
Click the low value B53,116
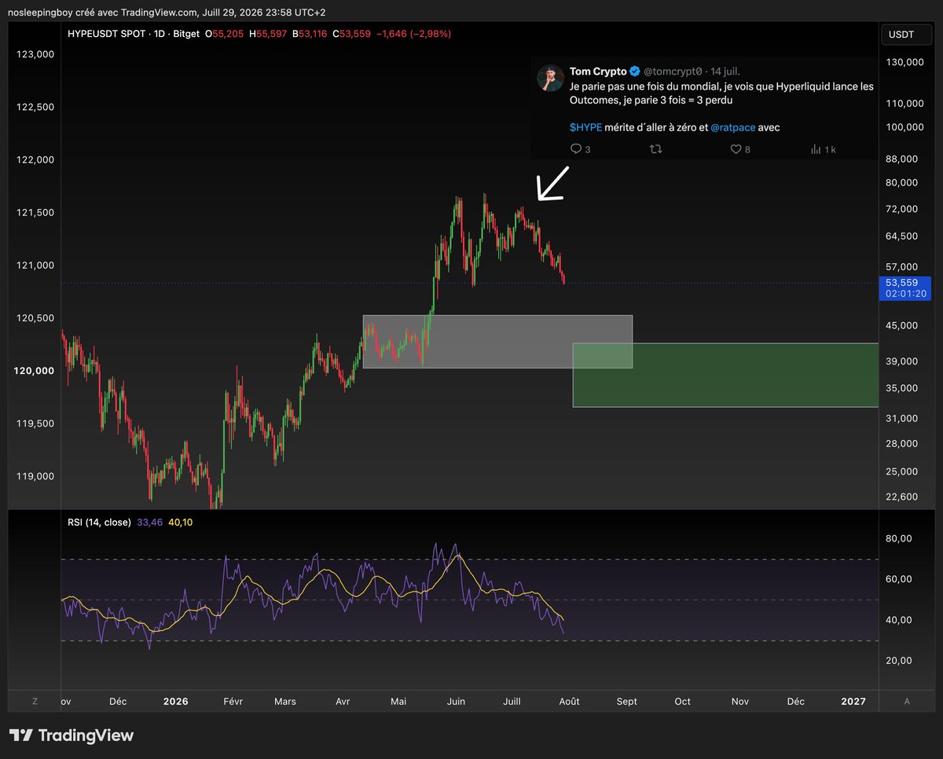(x=310, y=35)
